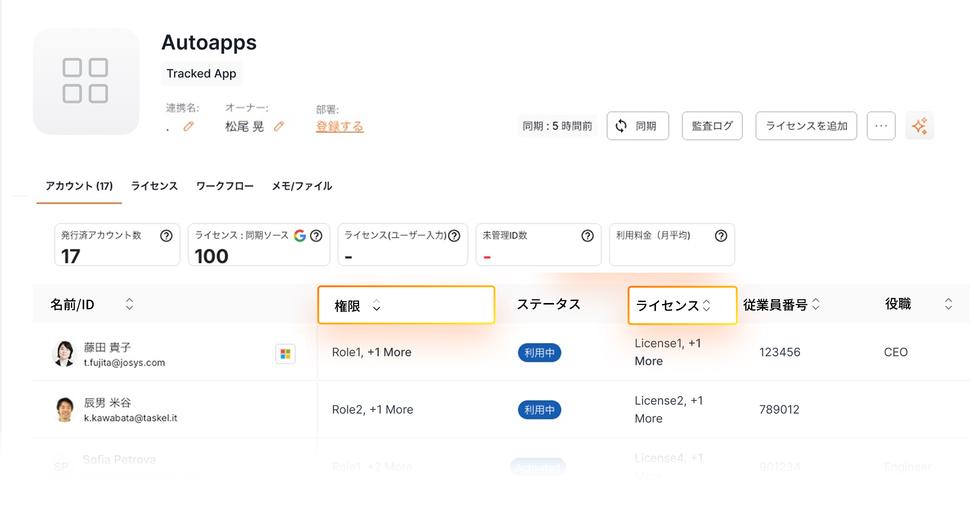Open help icon for 未管理ID数
This screenshot has width=974, height=522.
coord(587,236)
